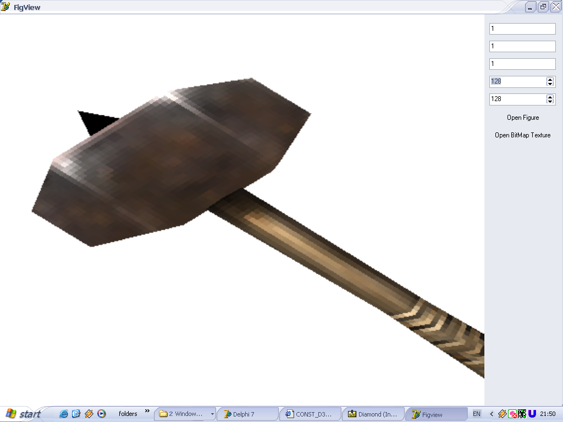Launch Windows Media Player from Quick Launch
Screen dimensions: 563x422
click(101, 414)
